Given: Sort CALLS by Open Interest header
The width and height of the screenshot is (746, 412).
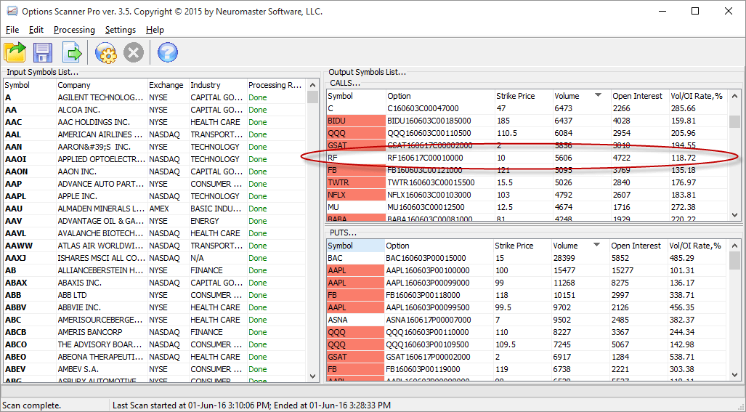Looking at the screenshot, I should (640, 96).
